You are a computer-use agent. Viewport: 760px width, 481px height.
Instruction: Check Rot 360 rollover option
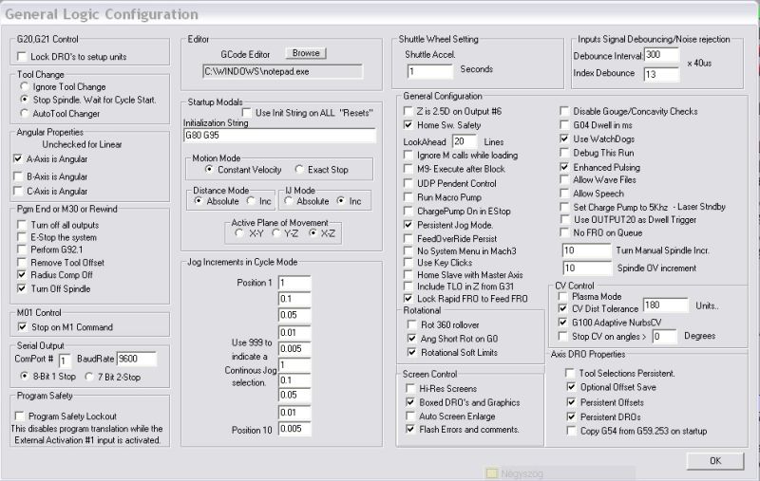pos(412,324)
